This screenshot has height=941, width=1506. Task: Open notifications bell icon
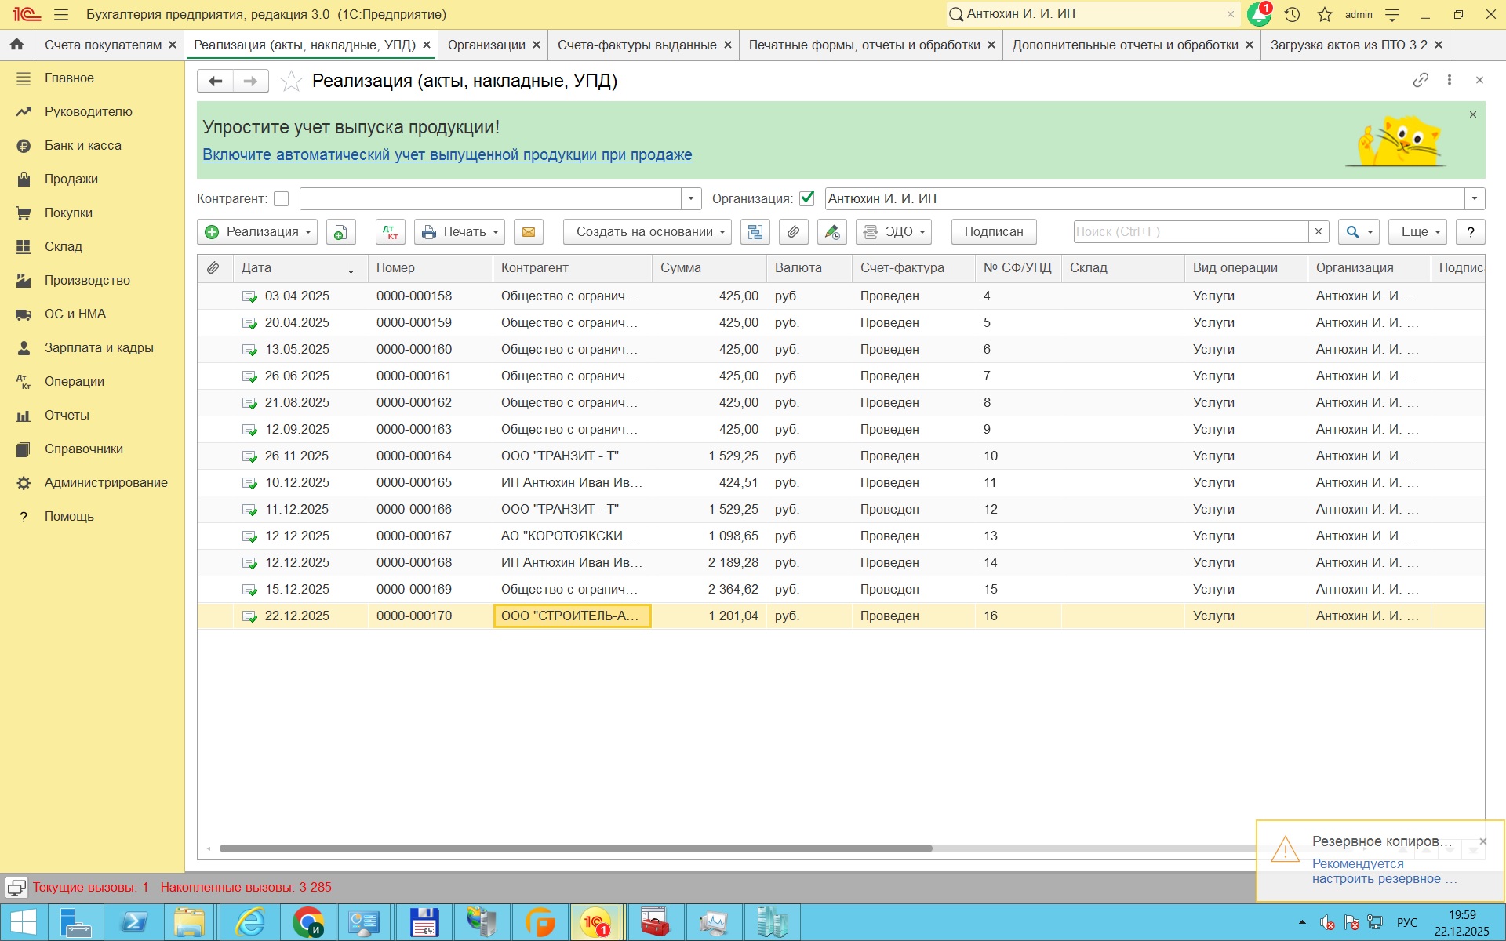click(x=1258, y=14)
